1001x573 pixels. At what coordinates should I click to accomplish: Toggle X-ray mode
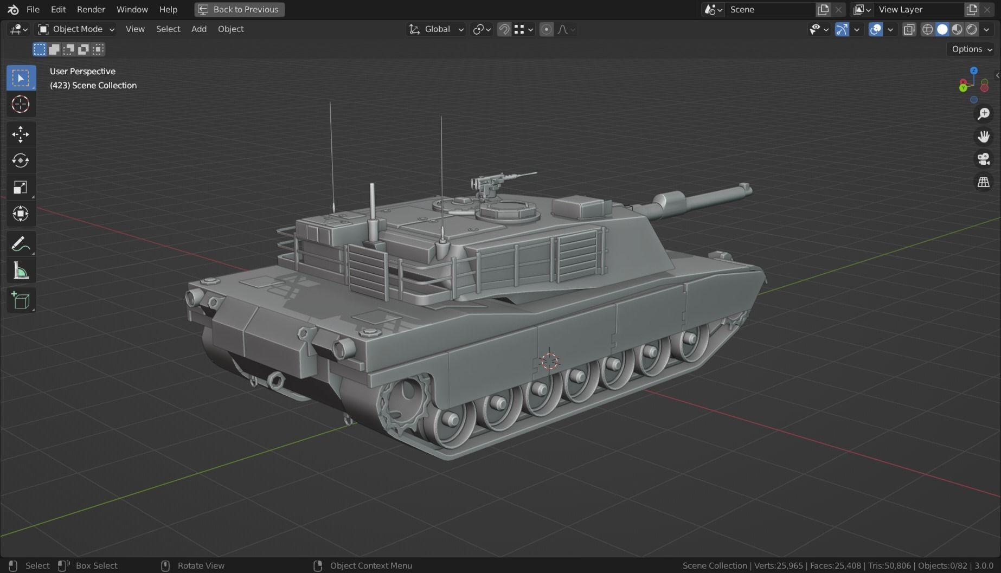click(909, 29)
